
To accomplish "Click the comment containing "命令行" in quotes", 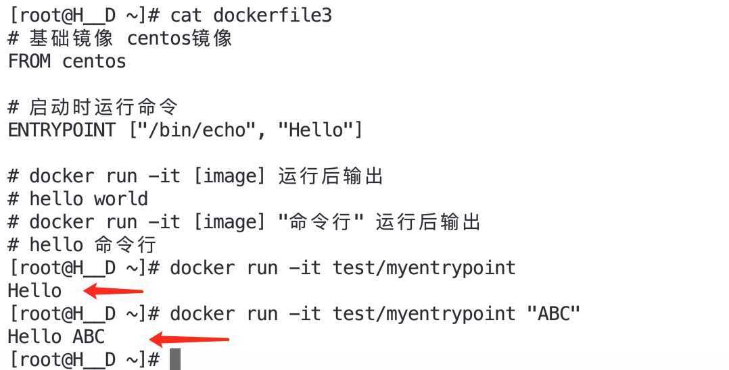I will pyautogui.click(x=243, y=221).
